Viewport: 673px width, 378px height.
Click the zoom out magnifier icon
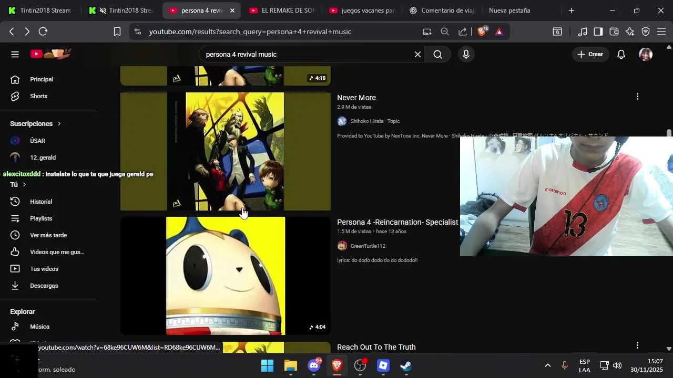click(x=445, y=31)
